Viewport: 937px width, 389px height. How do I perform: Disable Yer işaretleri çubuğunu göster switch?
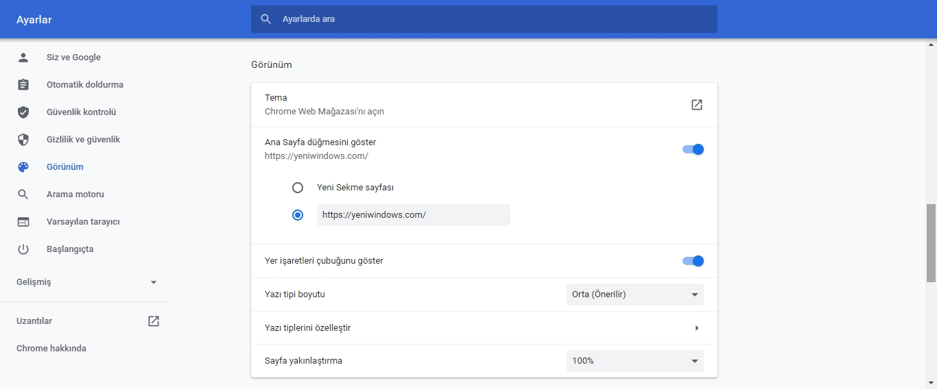[x=693, y=261]
